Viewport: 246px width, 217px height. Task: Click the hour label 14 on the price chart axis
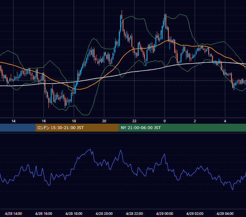[13, 121]
